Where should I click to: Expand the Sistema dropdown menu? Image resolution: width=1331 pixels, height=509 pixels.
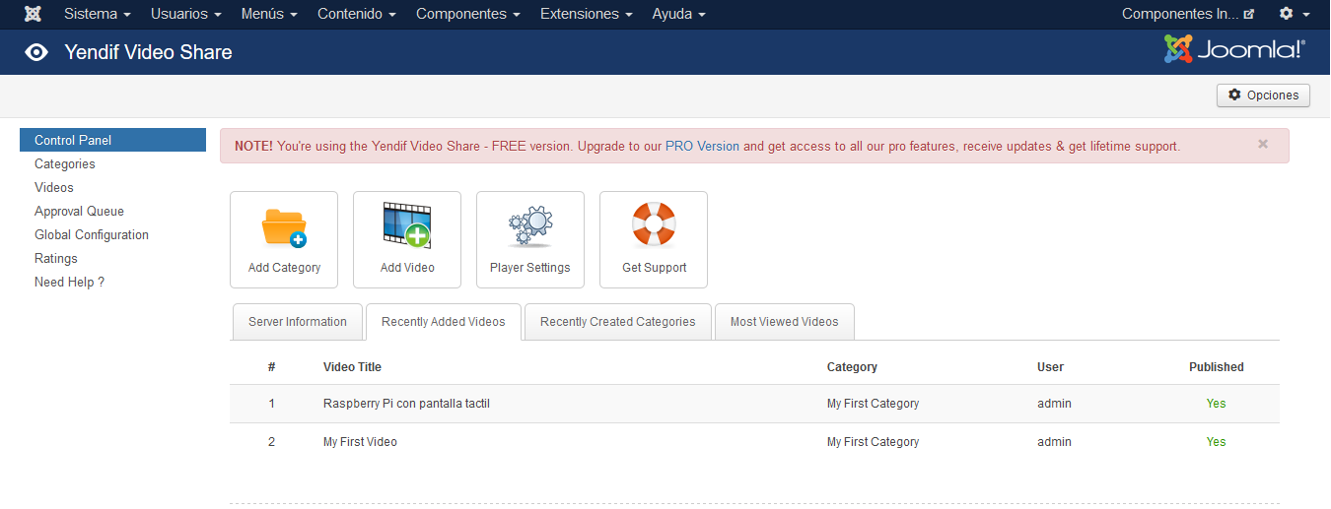(x=97, y=14)
